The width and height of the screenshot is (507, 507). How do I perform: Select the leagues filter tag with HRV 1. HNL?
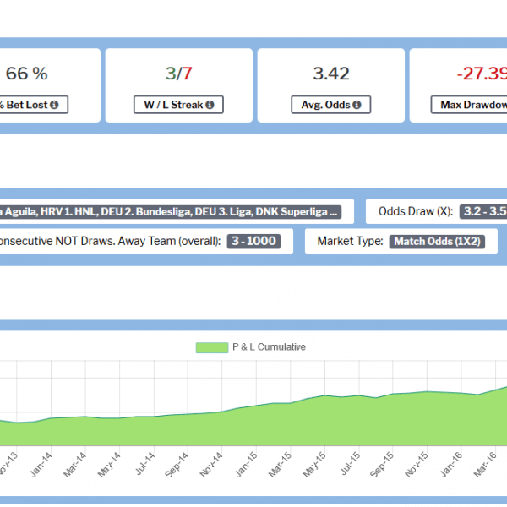coord(170,212)
